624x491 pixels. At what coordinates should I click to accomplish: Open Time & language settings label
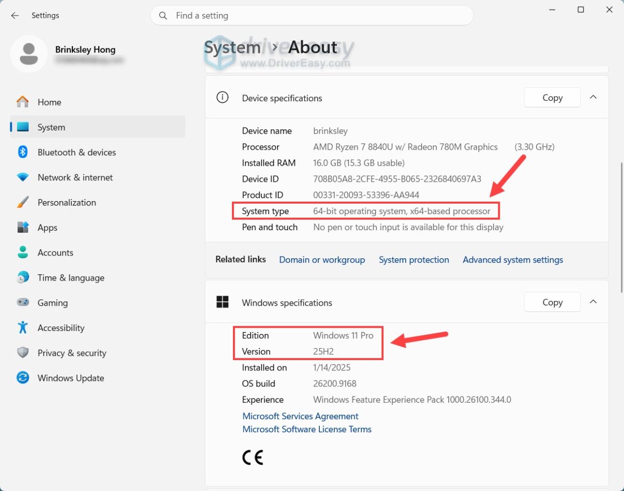pyautogui.click(x=71, y=278)
